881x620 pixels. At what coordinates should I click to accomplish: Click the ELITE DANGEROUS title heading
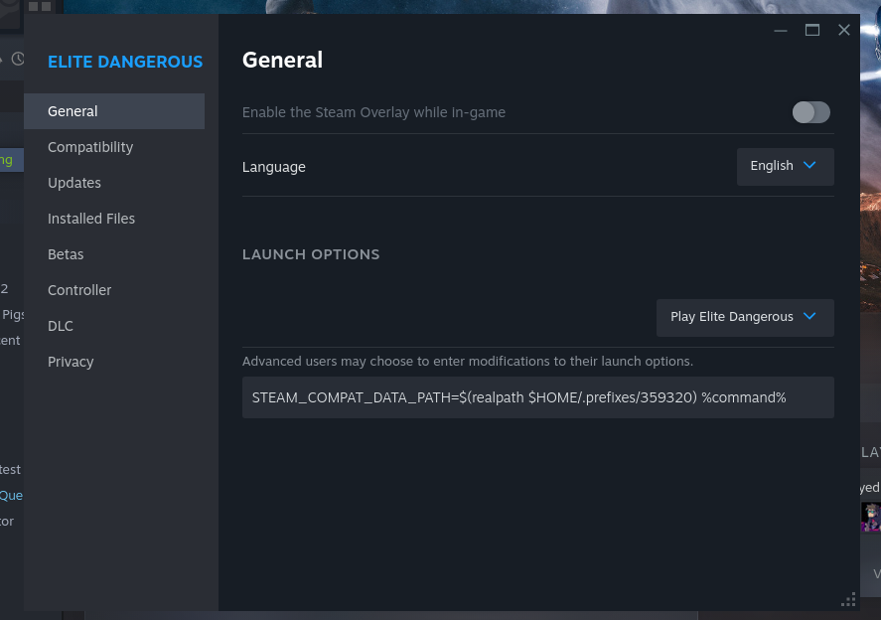tap(125, 62)
